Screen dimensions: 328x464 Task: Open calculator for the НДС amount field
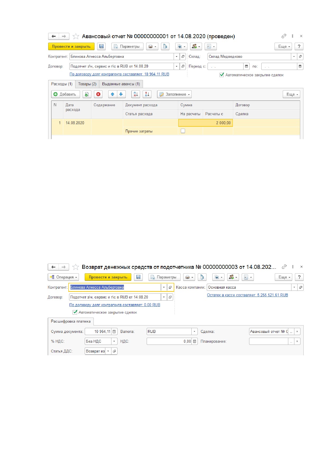coord(195,341)
